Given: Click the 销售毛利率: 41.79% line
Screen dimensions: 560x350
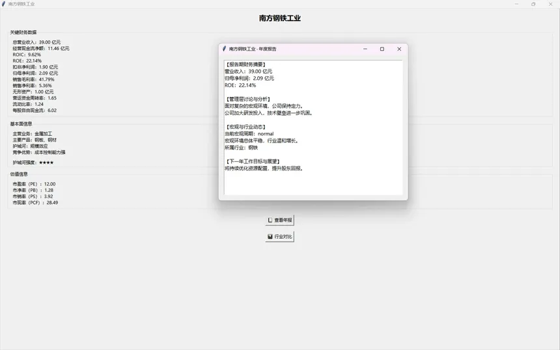Looking at the screenshot, I should pyautogui.click(x=34, y=79).
